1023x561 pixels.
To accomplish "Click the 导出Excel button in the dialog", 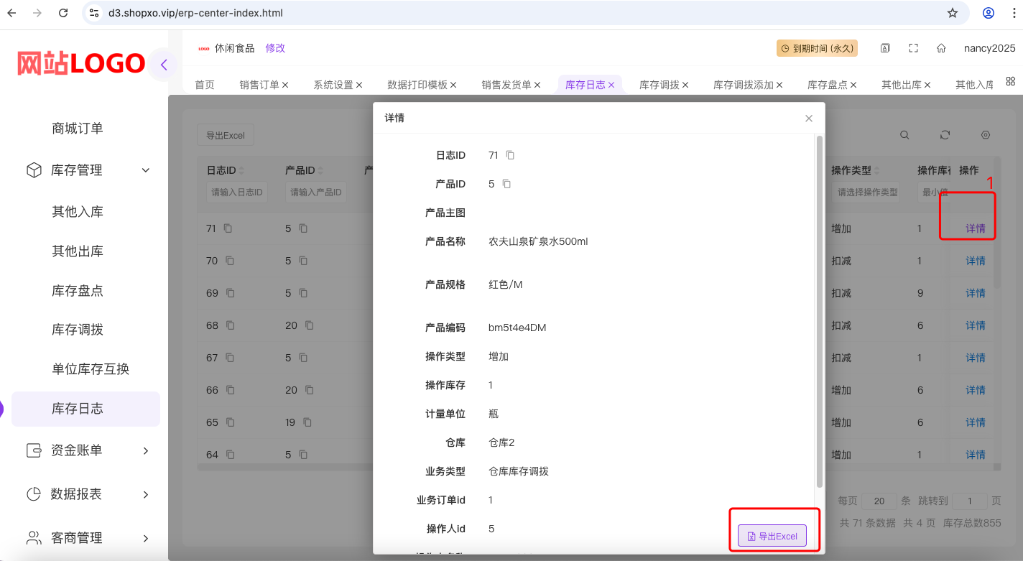I will pyautogui.click(x=774, y=536).
